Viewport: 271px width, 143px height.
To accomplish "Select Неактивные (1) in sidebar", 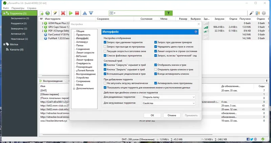I will click(19, 39).
